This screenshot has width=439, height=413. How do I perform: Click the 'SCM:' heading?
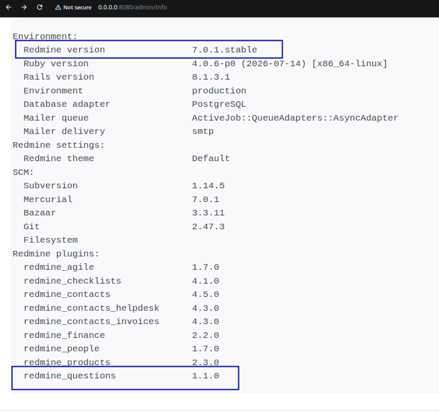coord(23,172)
